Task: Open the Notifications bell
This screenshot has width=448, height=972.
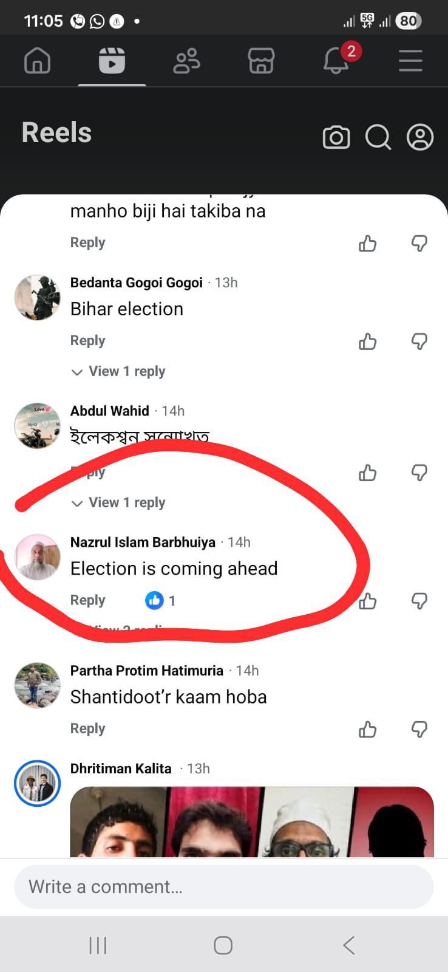Action: click(x=336, y=61)
